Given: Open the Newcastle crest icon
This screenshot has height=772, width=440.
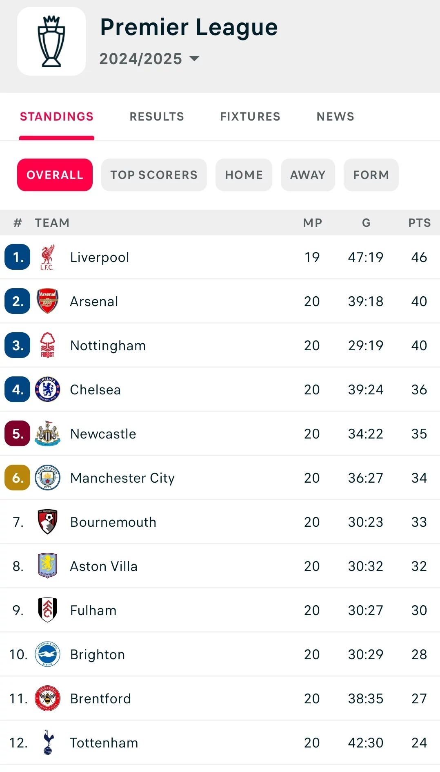Looking at the screenshot, I should coord(47,434).
